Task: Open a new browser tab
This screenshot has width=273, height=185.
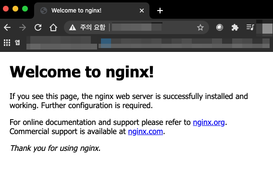Action: pyautogui.click(x=160, y=11)
